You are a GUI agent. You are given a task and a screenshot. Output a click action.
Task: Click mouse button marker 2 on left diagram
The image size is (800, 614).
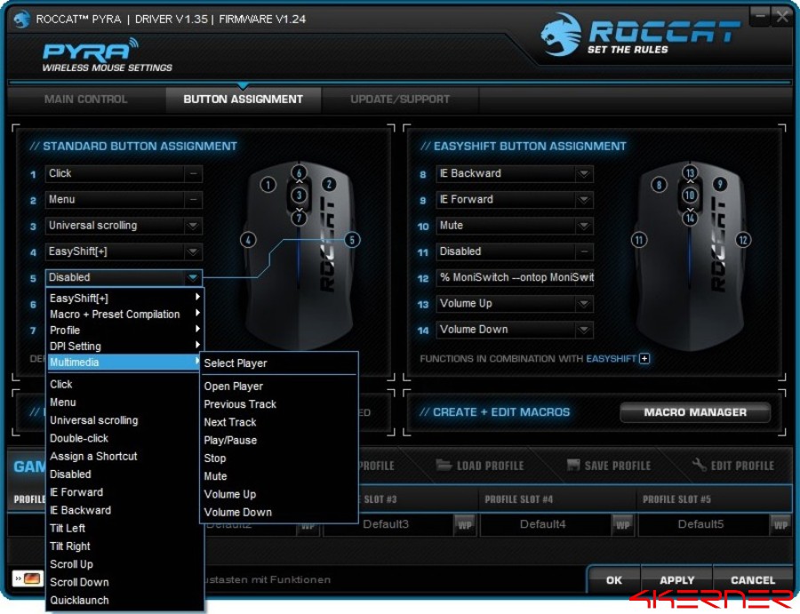pyautogui.click(x=329, y=184)
